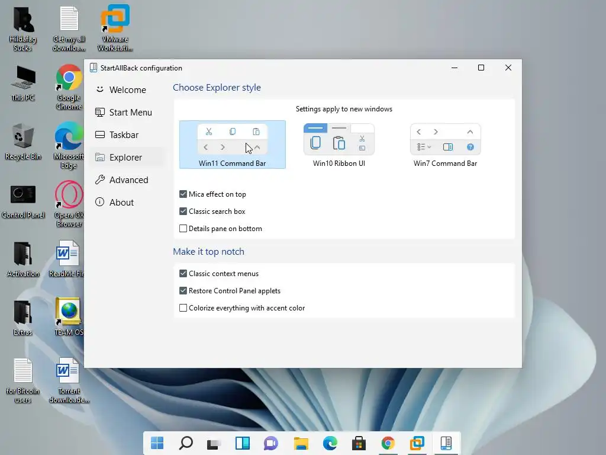
Task: Launch Microsoft Edge from the taskbar
Action: coord(330,443)
